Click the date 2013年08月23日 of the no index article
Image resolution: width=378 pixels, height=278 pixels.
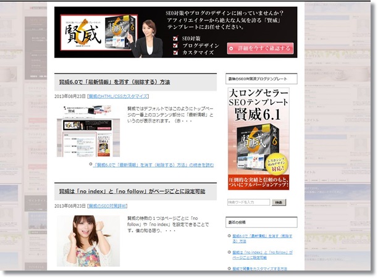(x=70, y=206)
